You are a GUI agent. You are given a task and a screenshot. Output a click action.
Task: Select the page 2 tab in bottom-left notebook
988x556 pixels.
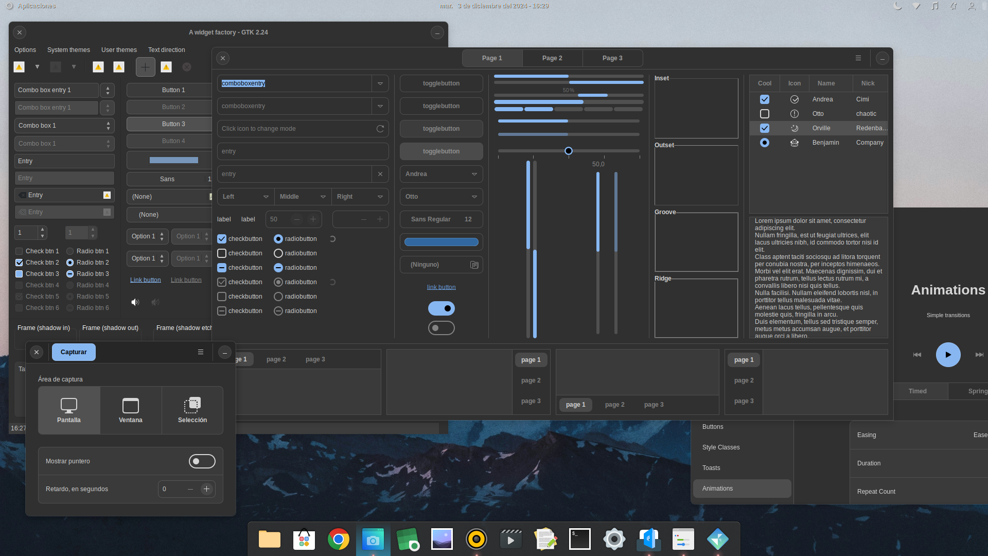click(276, 359)
